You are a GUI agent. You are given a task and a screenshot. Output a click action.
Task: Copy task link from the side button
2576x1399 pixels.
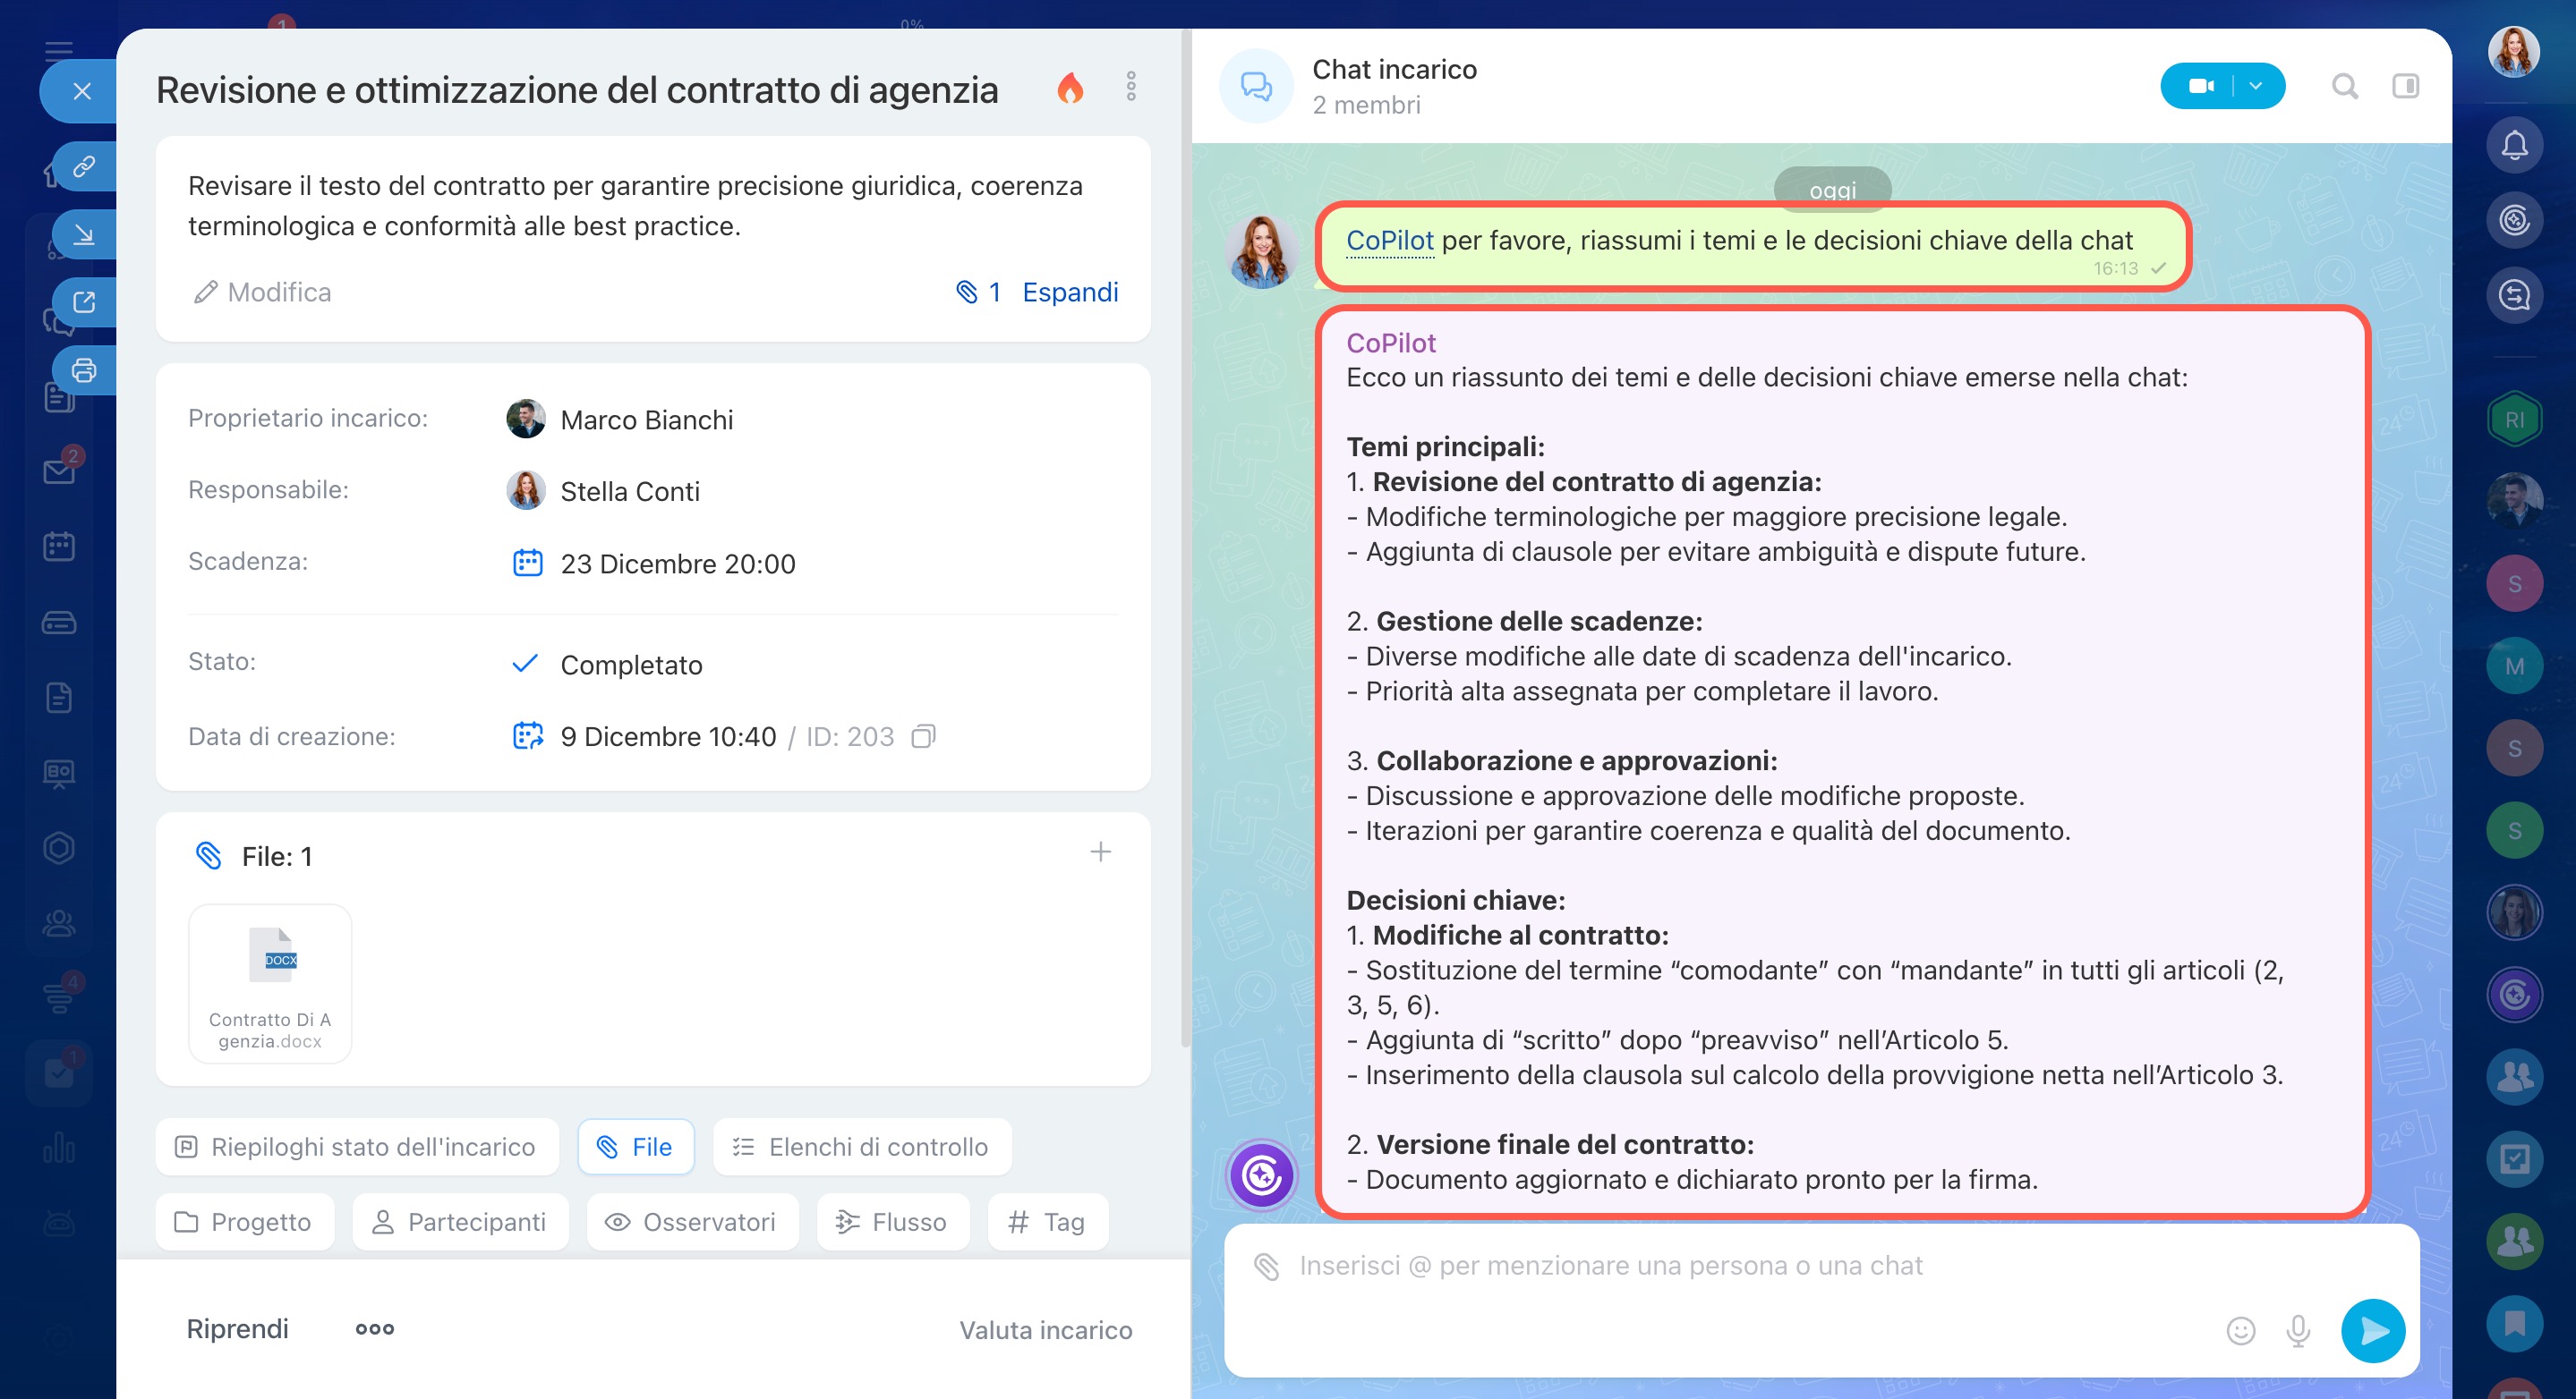point(84,165)
